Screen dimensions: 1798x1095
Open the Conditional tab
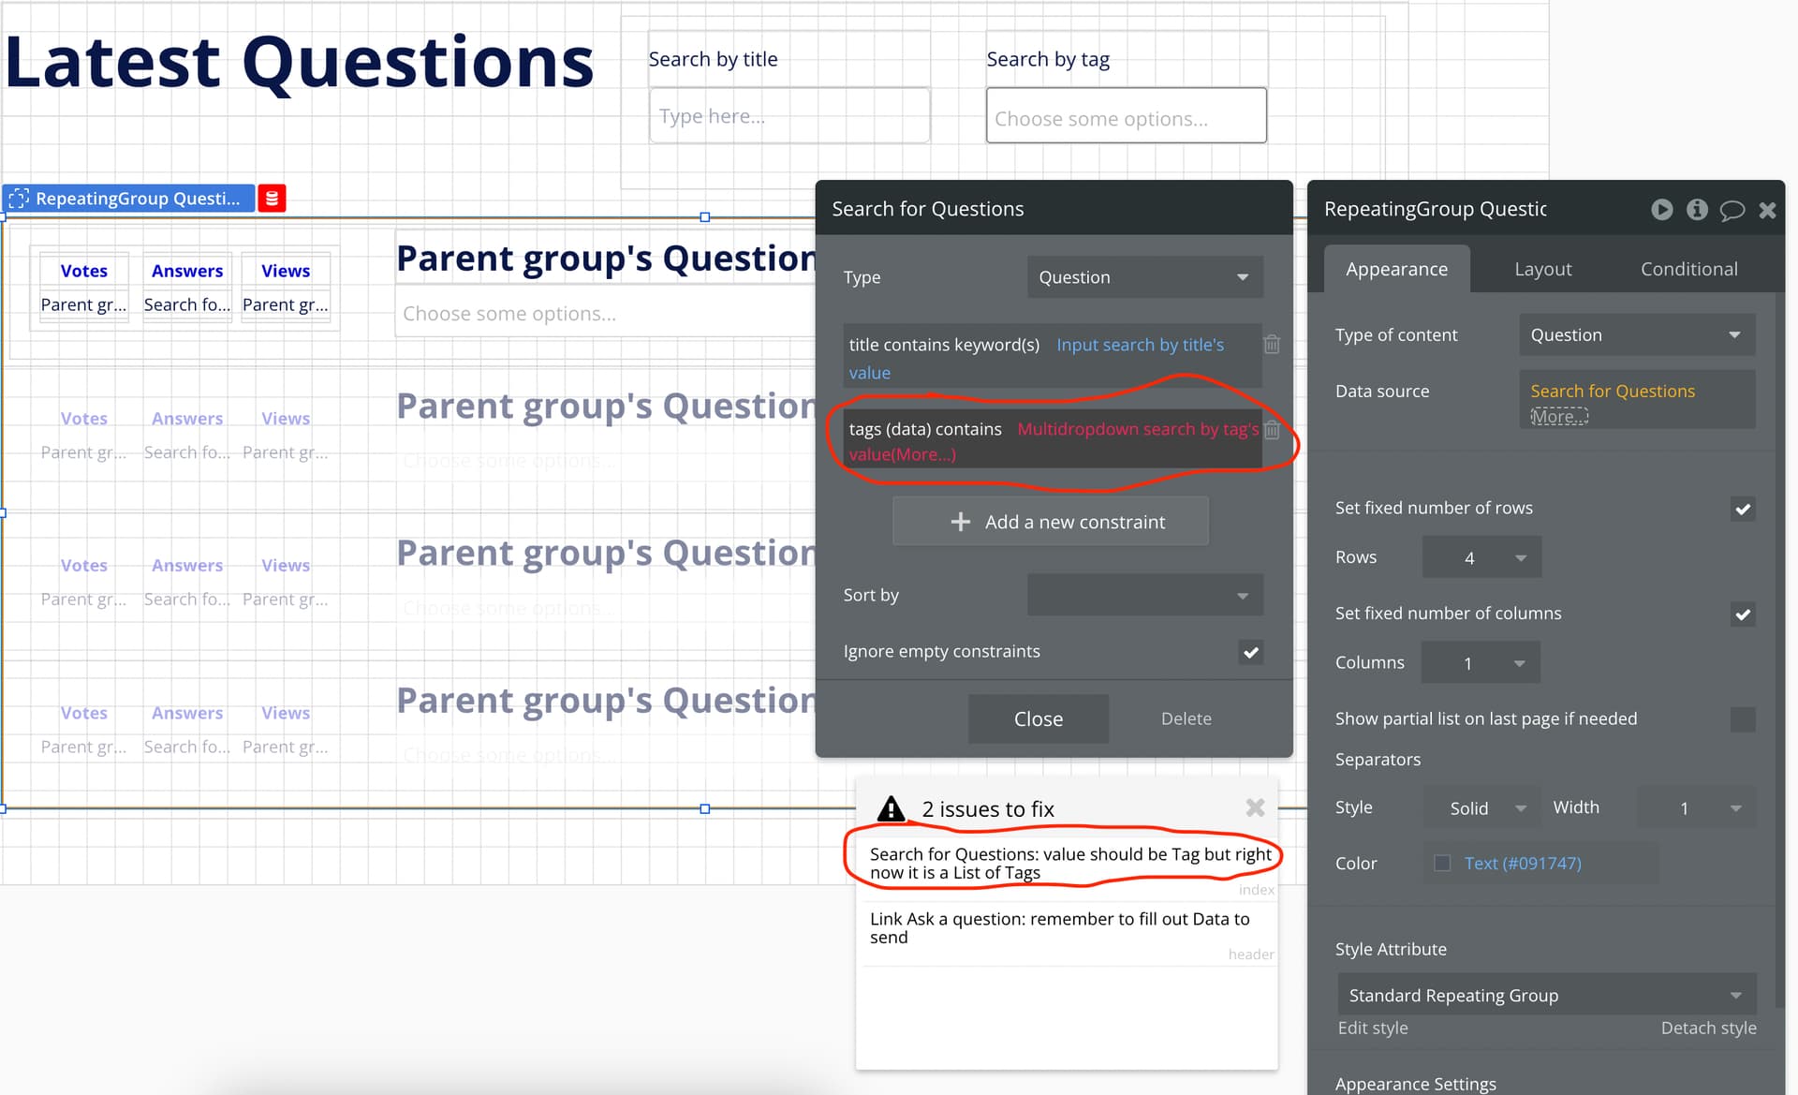click(x=1688, y=269)
